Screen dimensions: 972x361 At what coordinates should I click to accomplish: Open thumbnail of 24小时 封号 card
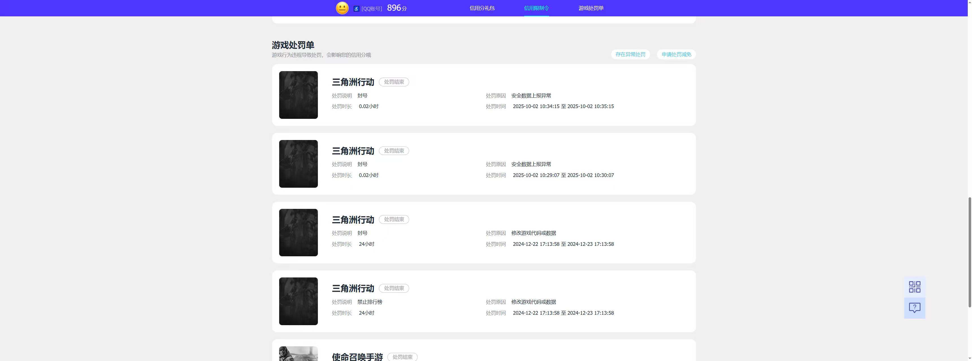[298, 233]
